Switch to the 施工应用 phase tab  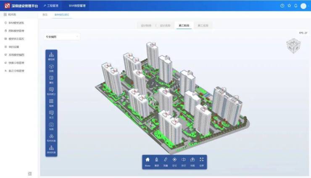coord(203,26)
